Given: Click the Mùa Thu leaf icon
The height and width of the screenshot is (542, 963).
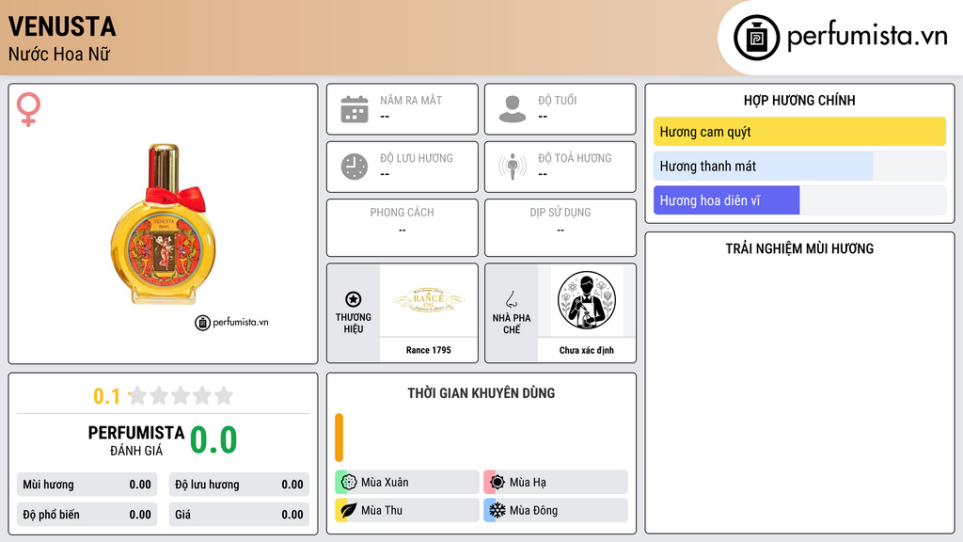Looking at the screenshot, I should point(349,510).
